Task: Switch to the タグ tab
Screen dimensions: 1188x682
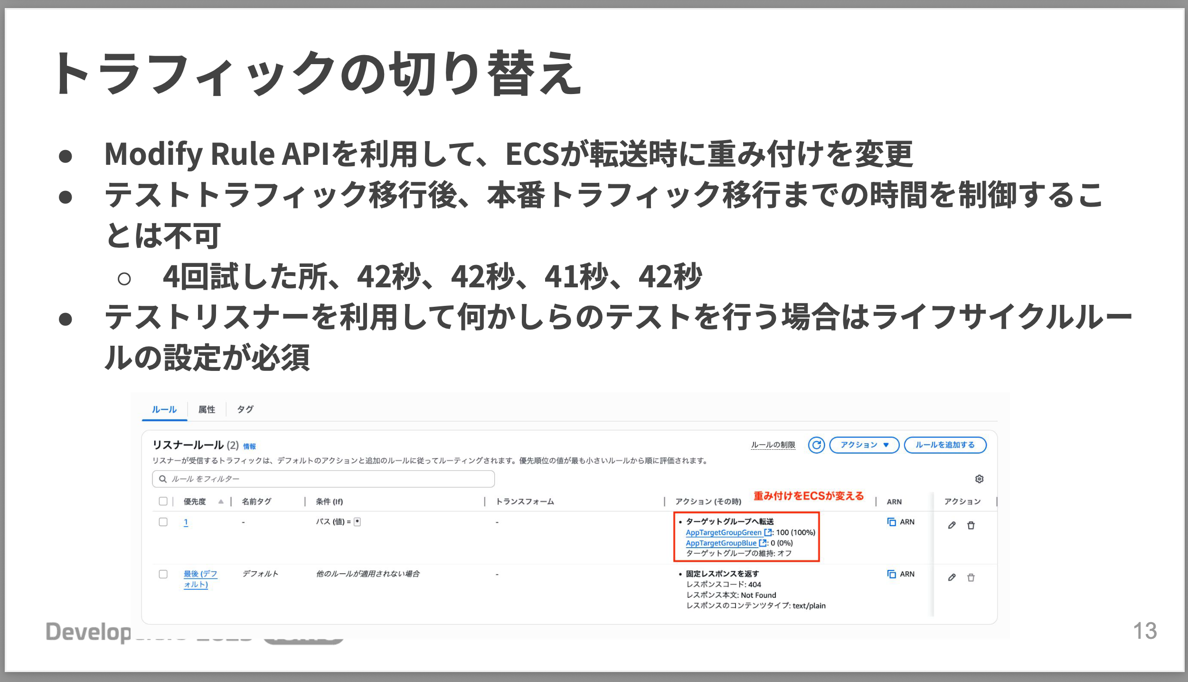Action: pyautogui.click(x=245, y=409)
